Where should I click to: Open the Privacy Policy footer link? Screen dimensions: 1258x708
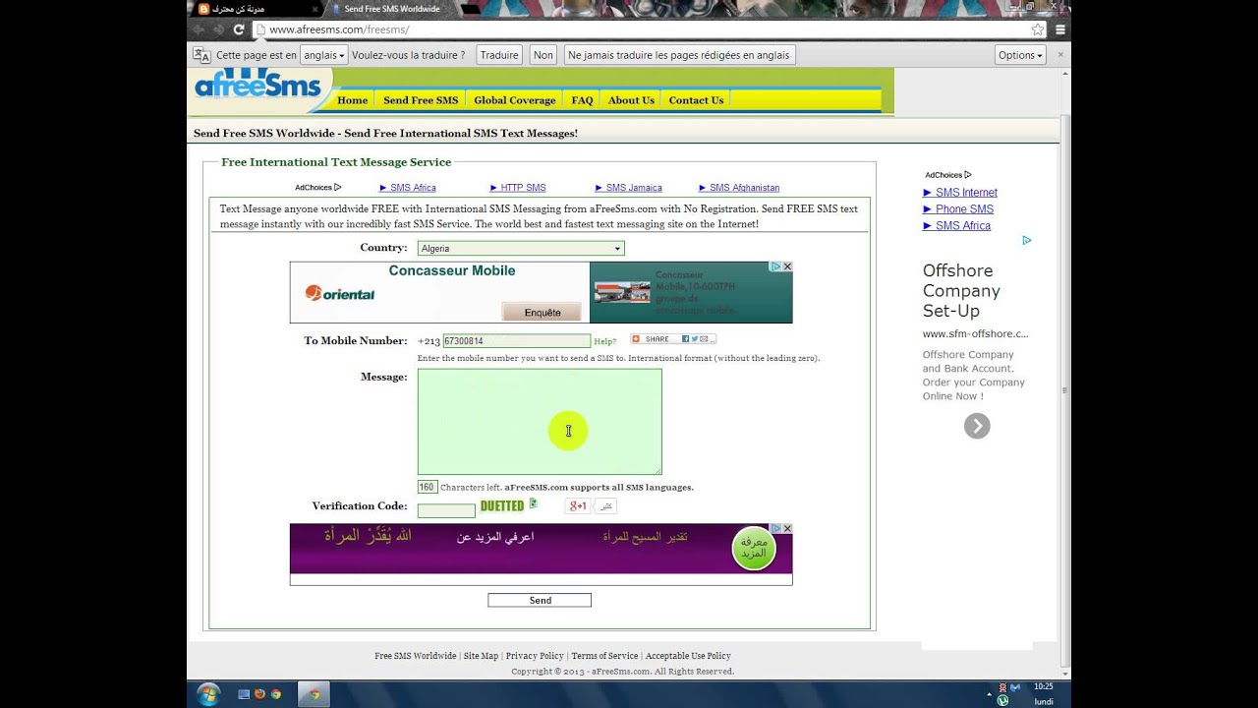(x=535, y=656)
